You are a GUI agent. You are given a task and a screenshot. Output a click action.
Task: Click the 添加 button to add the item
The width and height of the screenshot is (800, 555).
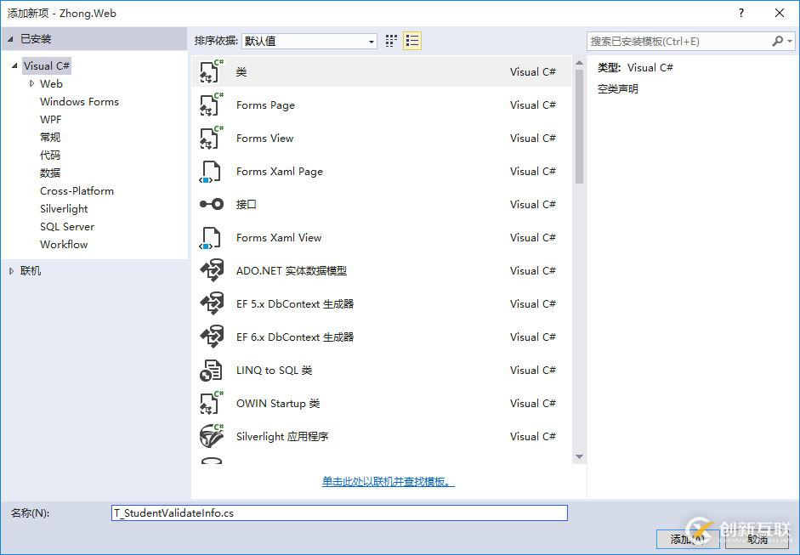pos(687,539)
